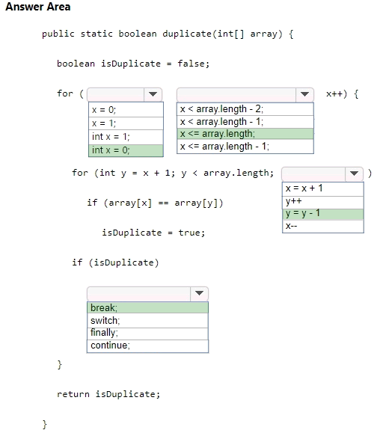The width and height of the screenshot is (377, 433).
Task: Select the highlighted 'int x = 0;' option
Action: click(x=126, y=150)
